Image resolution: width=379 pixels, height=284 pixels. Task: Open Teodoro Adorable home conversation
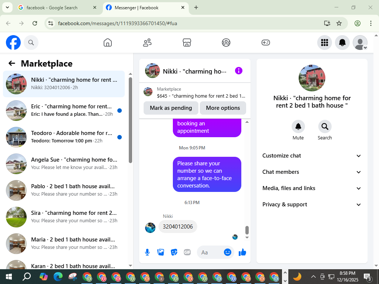coord(64,137)
